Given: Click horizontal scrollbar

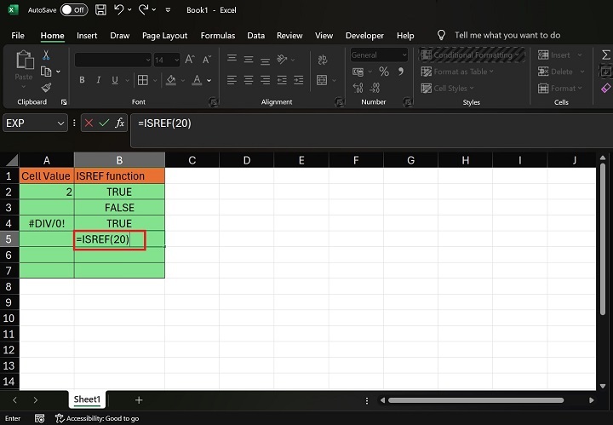Looking at the screenshot, I should (x=475, y=400).
